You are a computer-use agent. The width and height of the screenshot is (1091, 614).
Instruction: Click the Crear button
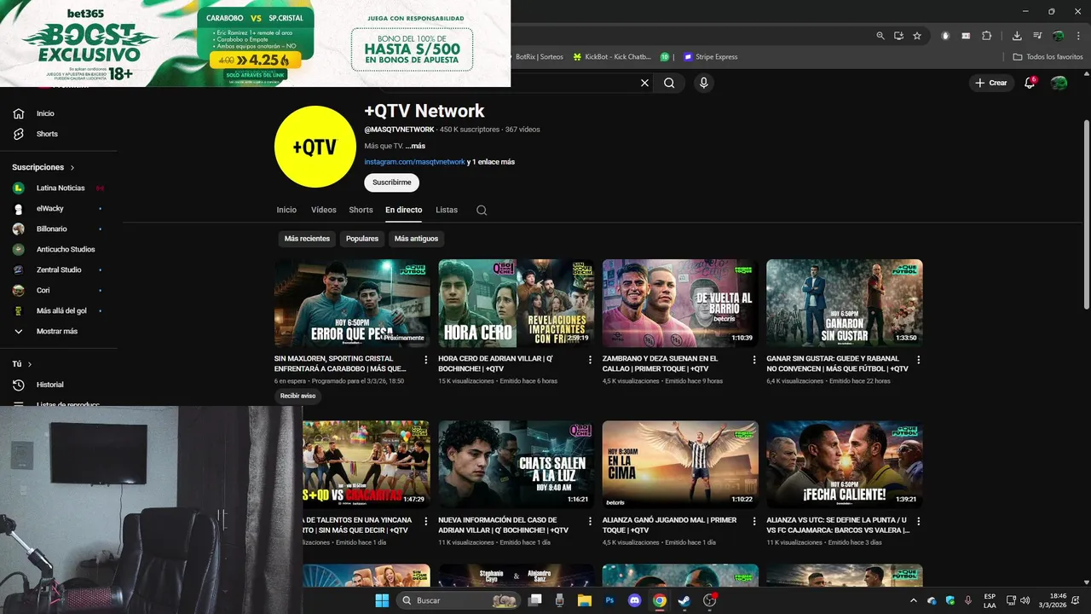point(991,83)
